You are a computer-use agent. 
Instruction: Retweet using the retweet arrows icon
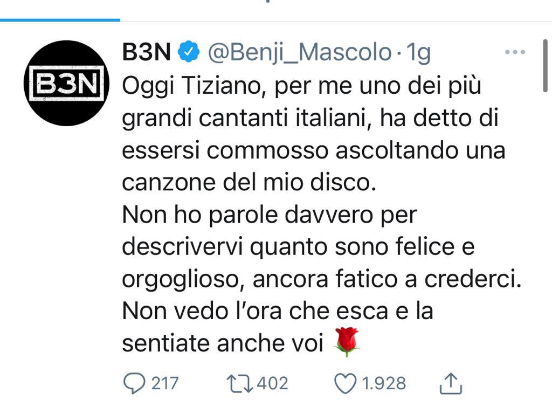pos(240,383)
